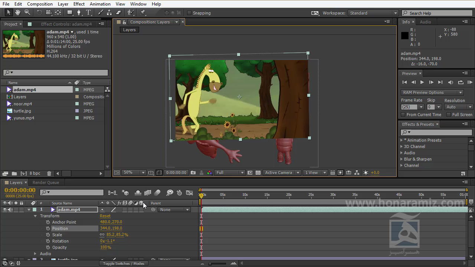Open the Full resolution dropdown
The width and height of the screenshot is (475, 267).
pos(230,173)
